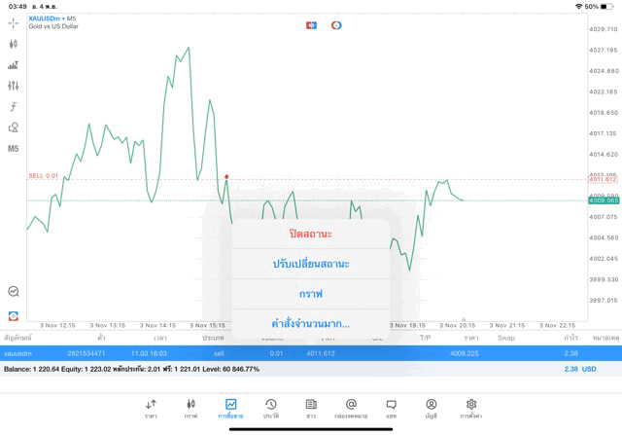Open the การตั้งค่า (Settings) gear tab
The width and height of the screenshot is (622, 435).
tap(471, 409)
